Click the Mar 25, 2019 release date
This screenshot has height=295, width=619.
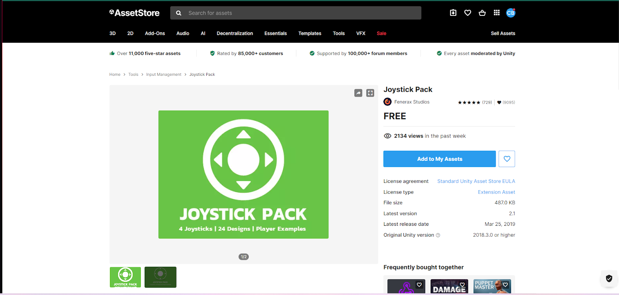500,224
